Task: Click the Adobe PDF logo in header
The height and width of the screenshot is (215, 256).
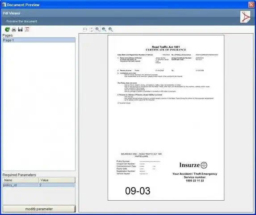Action: click(x=245, y=17)
